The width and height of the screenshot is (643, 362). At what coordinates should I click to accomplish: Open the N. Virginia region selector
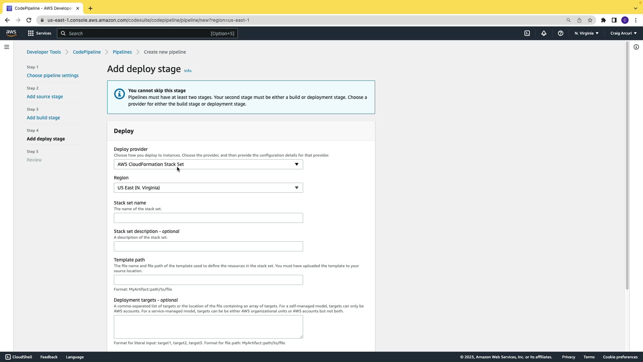(x=586, y=33)
